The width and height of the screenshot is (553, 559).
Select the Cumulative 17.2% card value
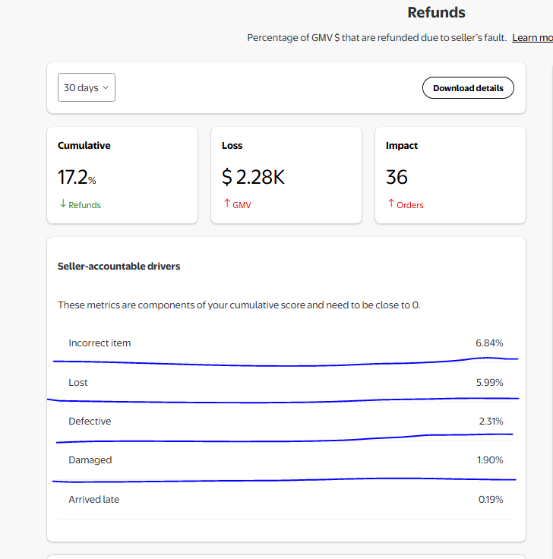(77, 178)
